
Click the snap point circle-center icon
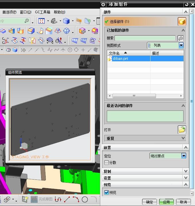(70, 50)
